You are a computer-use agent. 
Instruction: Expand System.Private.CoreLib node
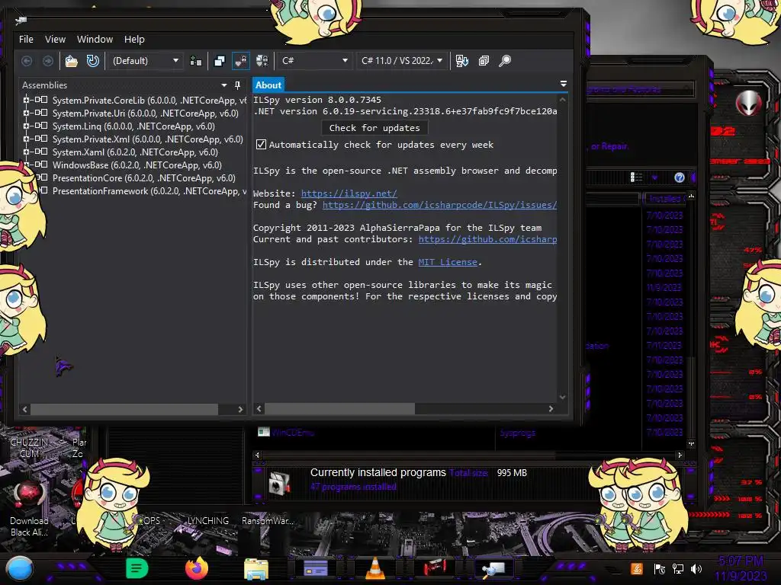[26, 100]
